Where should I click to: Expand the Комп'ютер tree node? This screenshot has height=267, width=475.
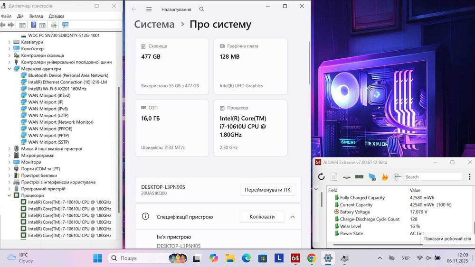[x=9, y=49]
